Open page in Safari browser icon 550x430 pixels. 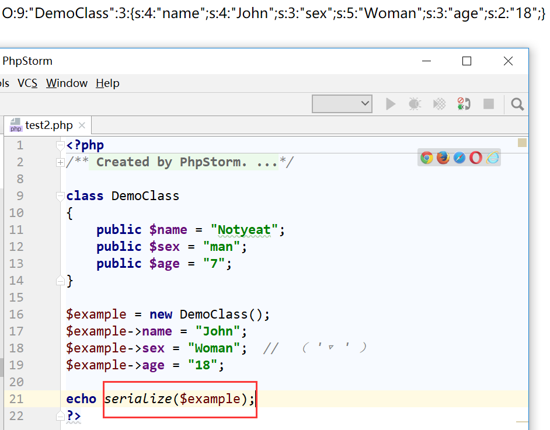[460, 158]
